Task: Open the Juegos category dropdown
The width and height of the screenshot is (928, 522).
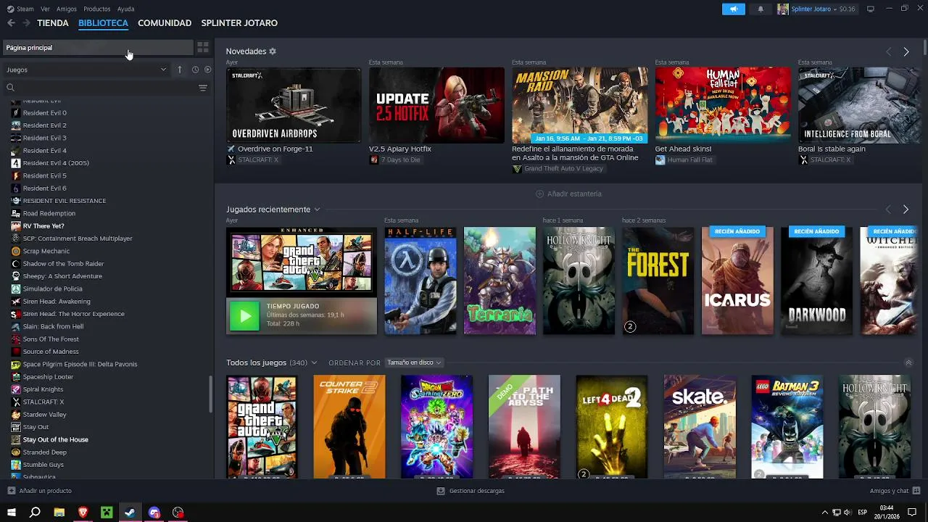Action: [86, 70]
